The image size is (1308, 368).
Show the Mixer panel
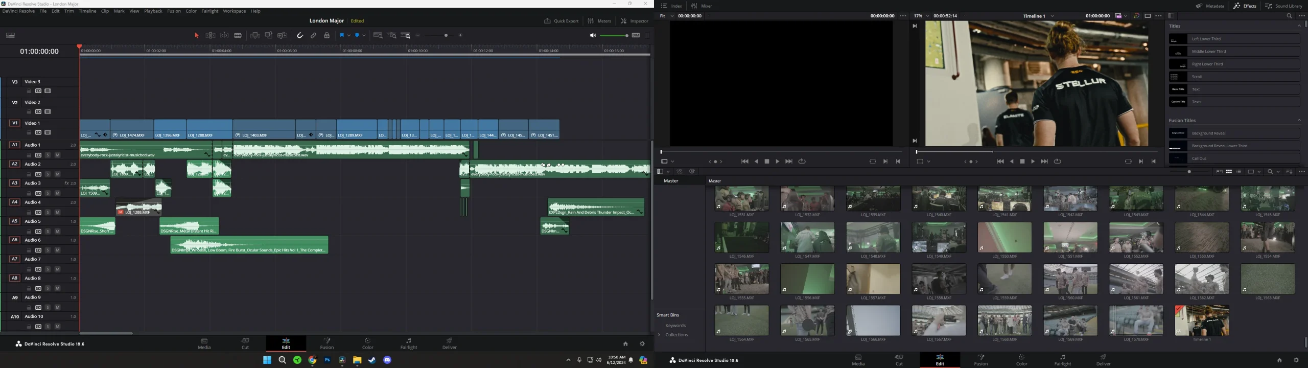pos(702,6)
